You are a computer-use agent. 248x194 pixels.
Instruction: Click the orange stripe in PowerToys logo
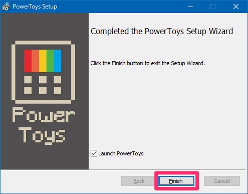click(x=35, y=61)
